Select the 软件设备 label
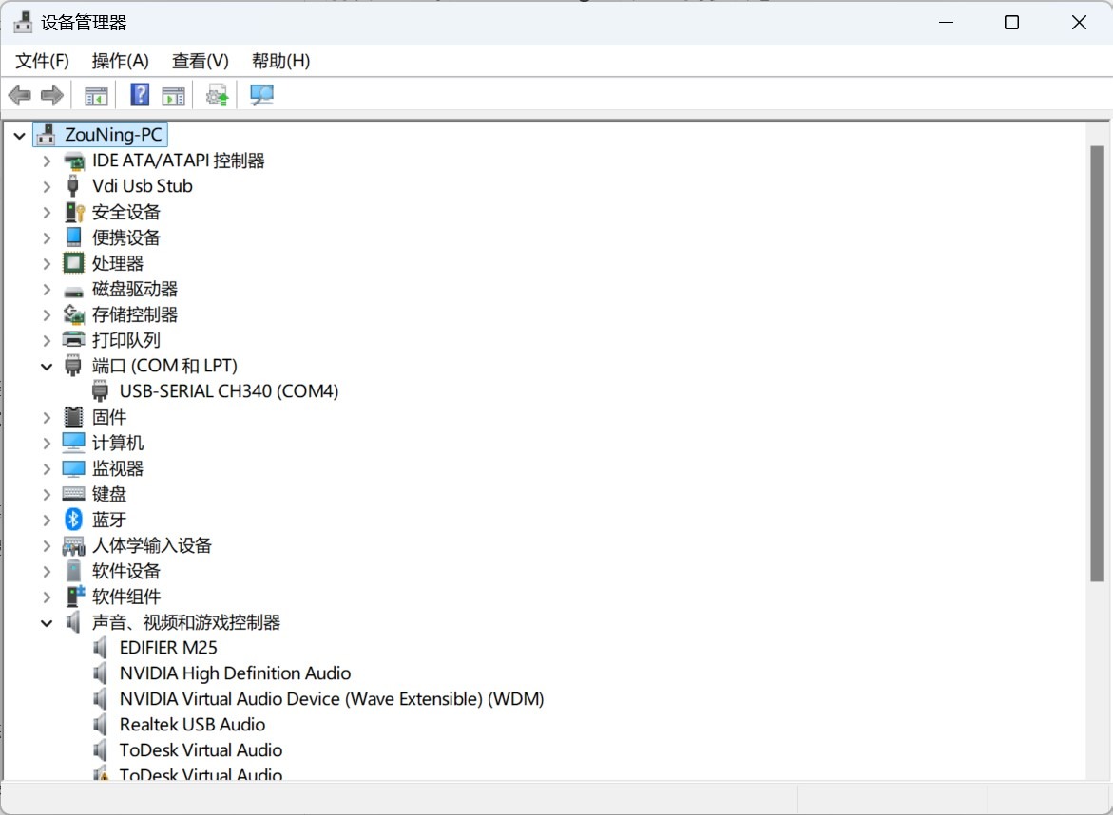Viewport: 1113px width, 815px height. click(126, 571)
